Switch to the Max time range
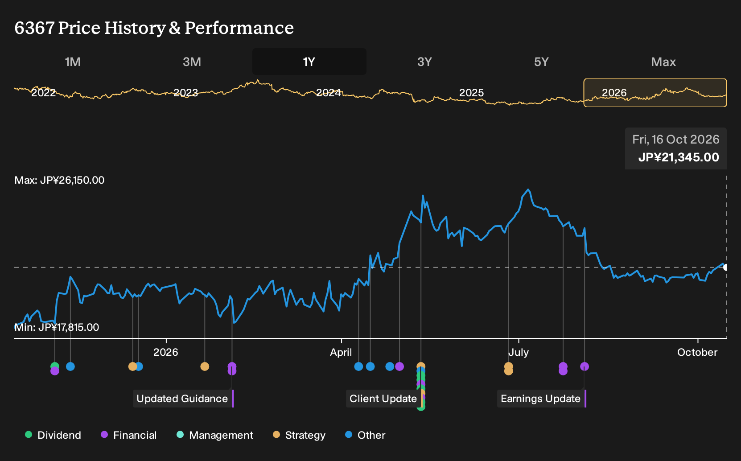The height and width of the screenshot is (461, 741). click(x=663, y=62)
